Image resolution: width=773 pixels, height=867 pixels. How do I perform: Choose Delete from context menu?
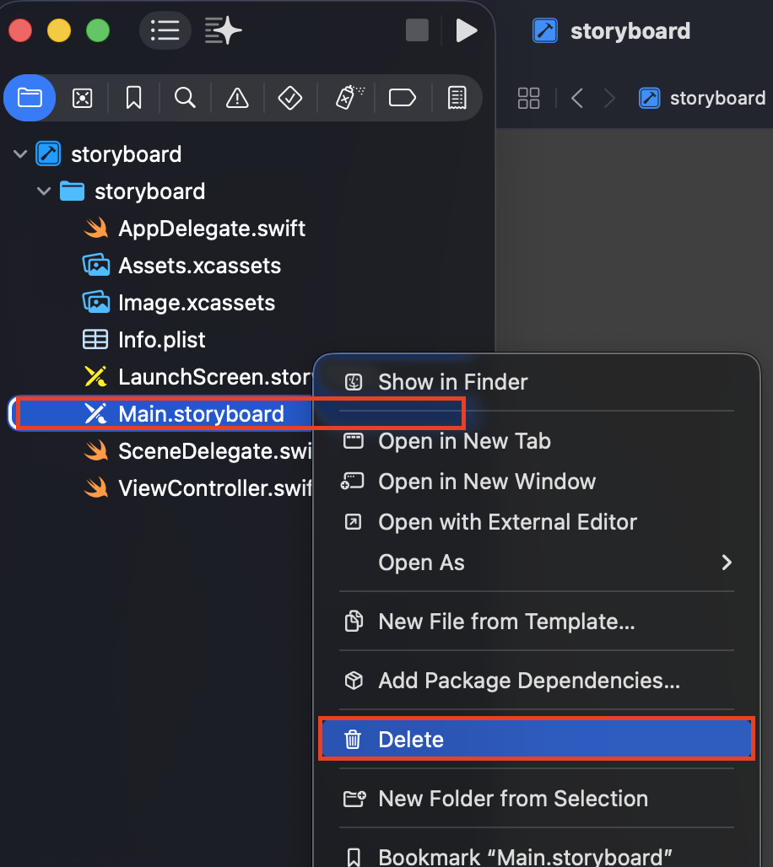tap(536, 740)
